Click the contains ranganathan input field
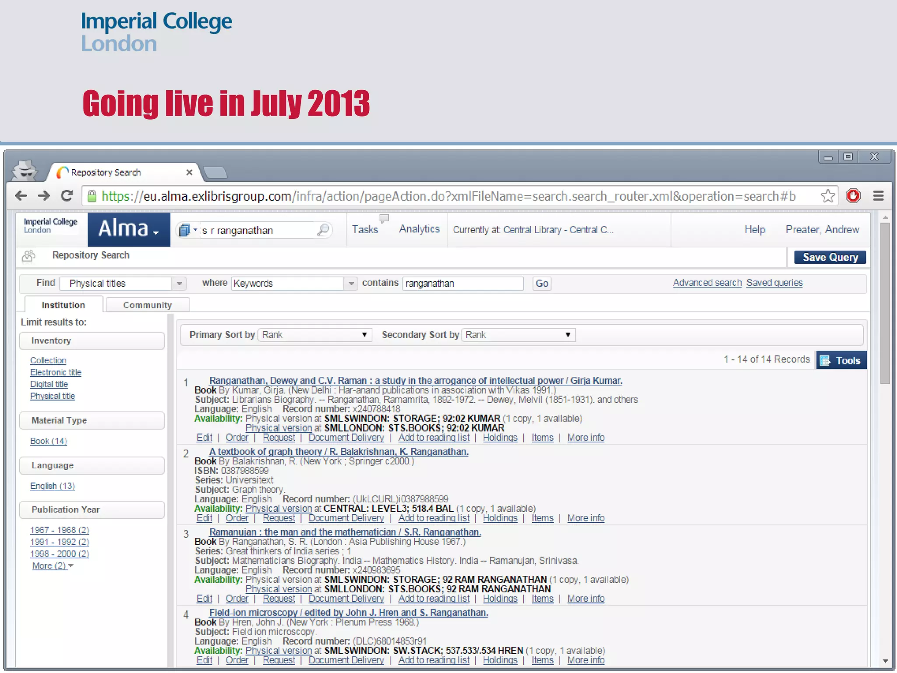Viewport: 897px width, 673px height. (463, 284)
